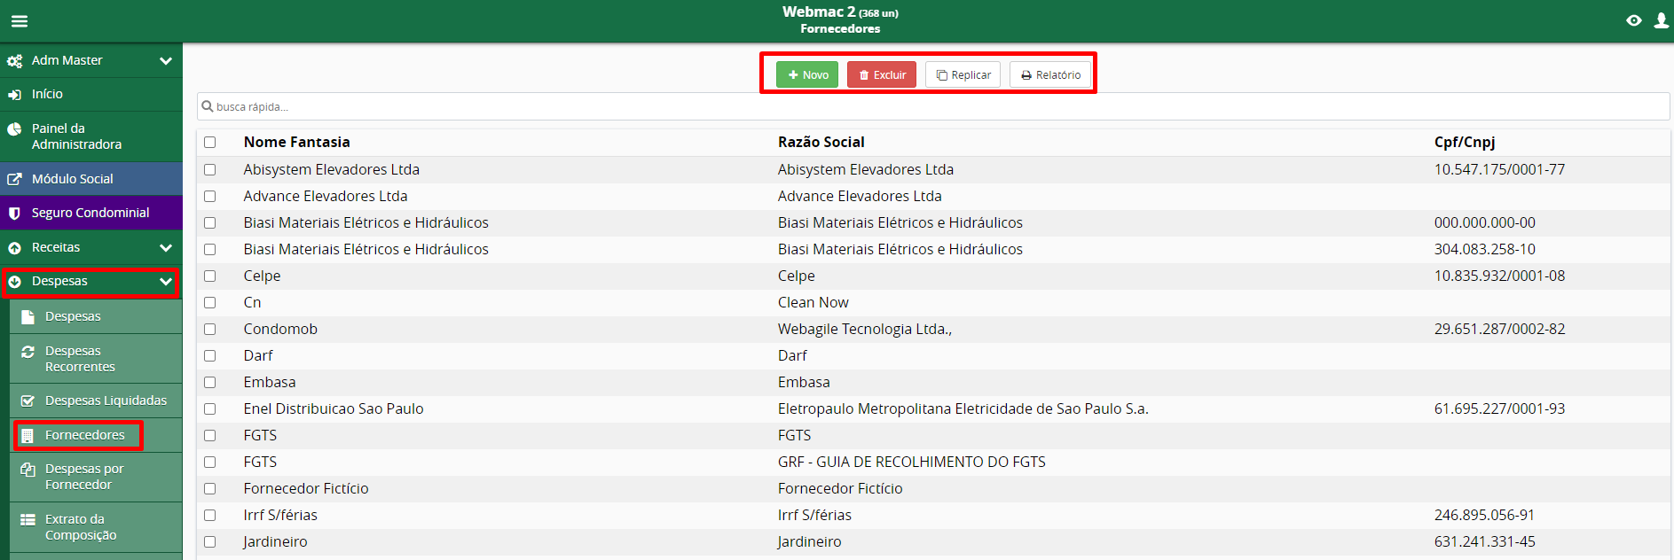Sort by Cpf/Cnpj column header
Screen dimensions: 1674x560
point(1465,142)
